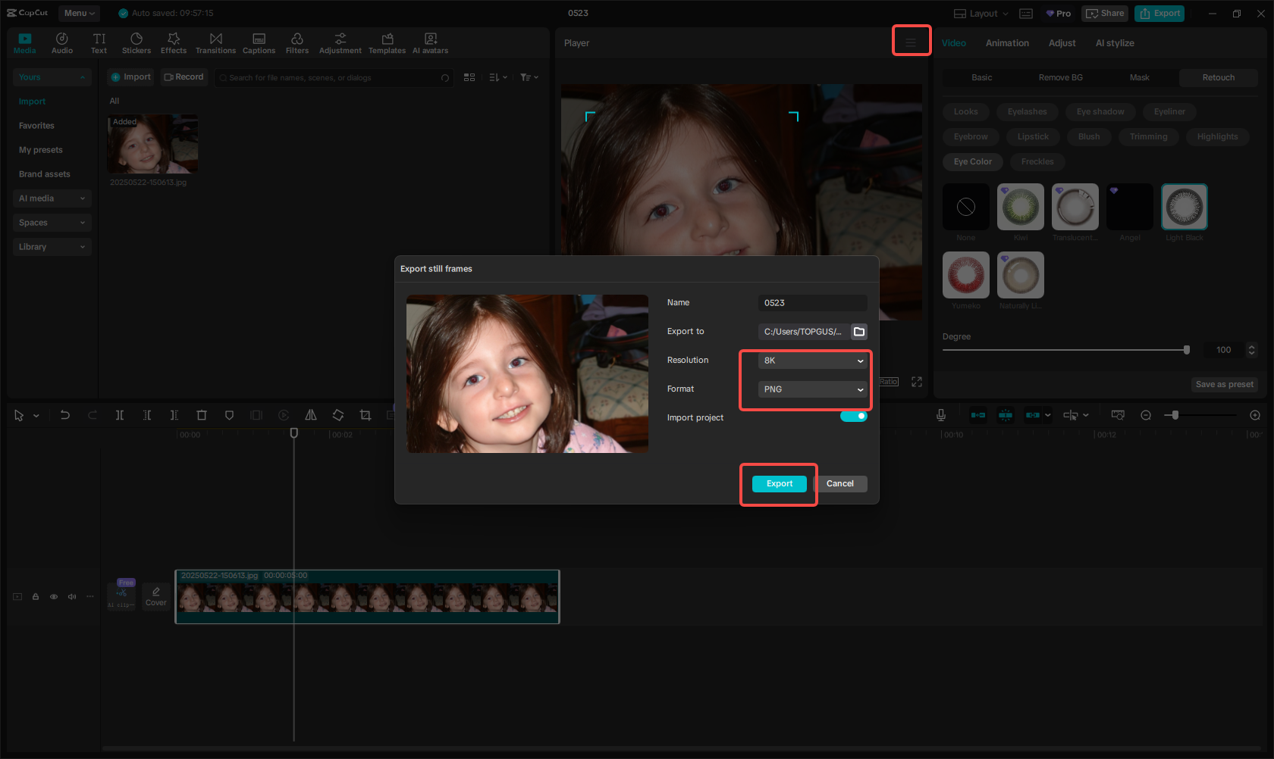Screen dimensions: 1274x759
Task: Open the Stickers panel
Action: 136,43
